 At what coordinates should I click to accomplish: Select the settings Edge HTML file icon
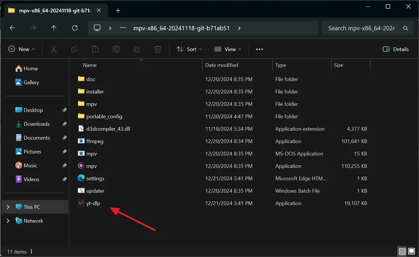pyautogui.click(x=81, y=178)
